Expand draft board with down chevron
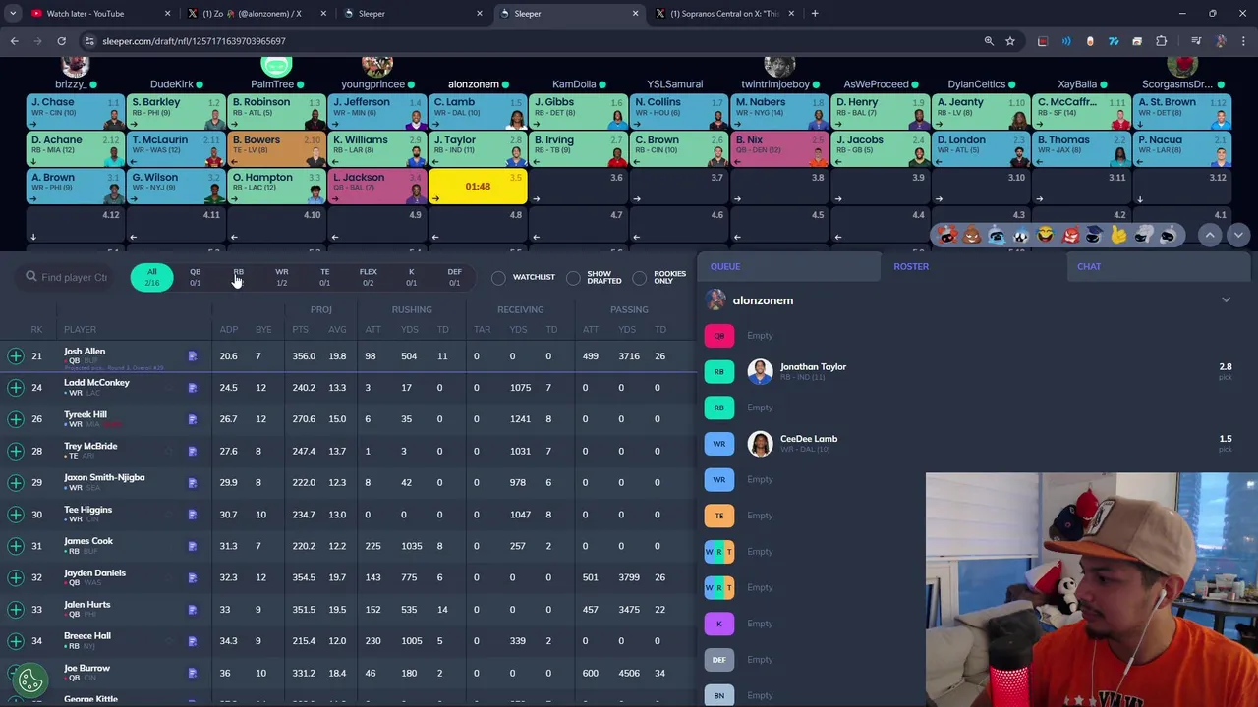This screenshot has height=707, width=1258. click(1238, 236)
